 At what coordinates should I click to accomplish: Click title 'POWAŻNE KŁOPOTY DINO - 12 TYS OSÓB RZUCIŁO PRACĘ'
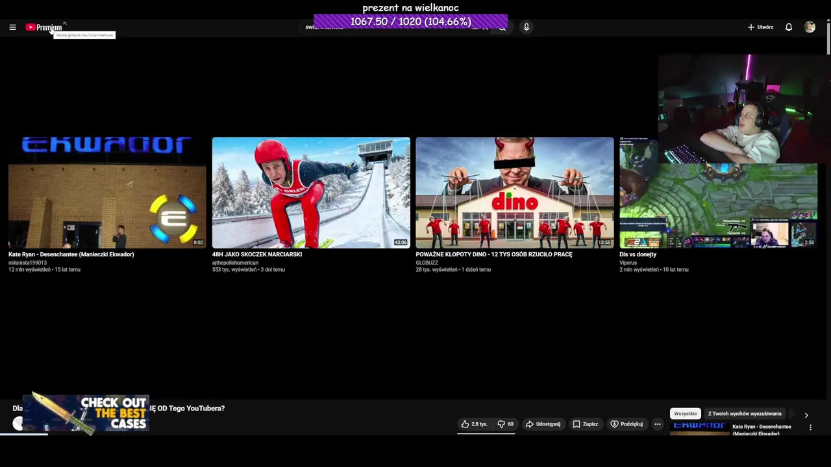pyautogui.click(x=494, y=254)
